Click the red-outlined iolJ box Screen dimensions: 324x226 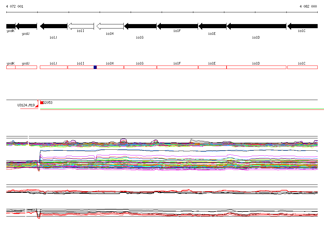tap(53, 67)
